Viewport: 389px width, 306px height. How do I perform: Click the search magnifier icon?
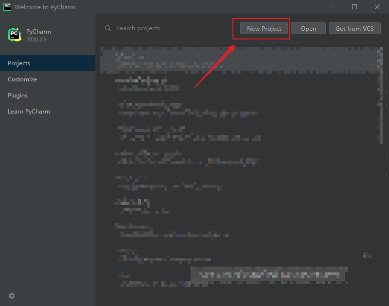[107, 28]
